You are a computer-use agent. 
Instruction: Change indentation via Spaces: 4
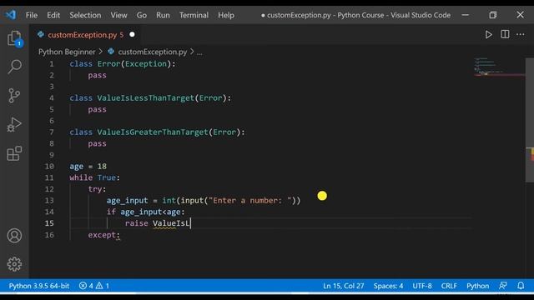tap(388, 286)
